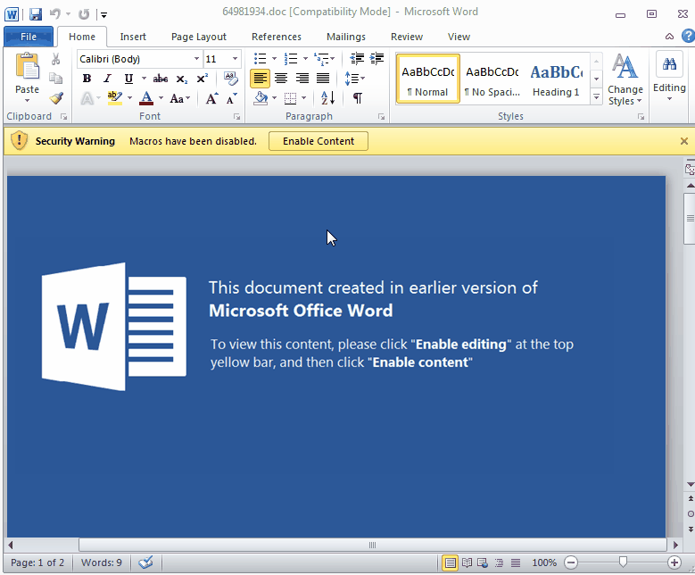Undo the last action in Quick Access

coord(55,14)
